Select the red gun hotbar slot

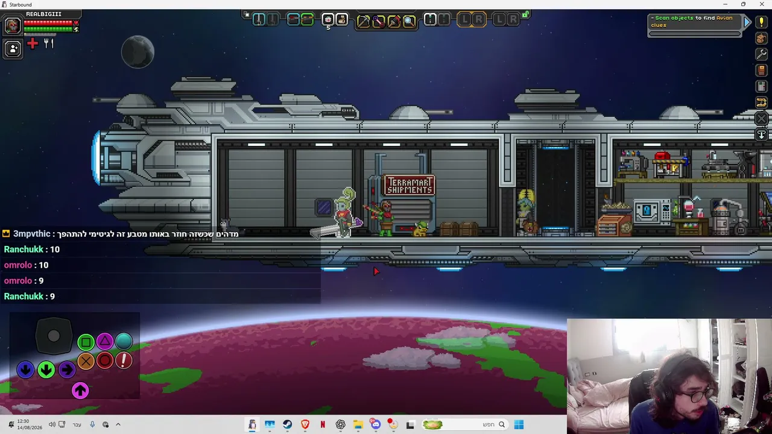pos(293,20)
